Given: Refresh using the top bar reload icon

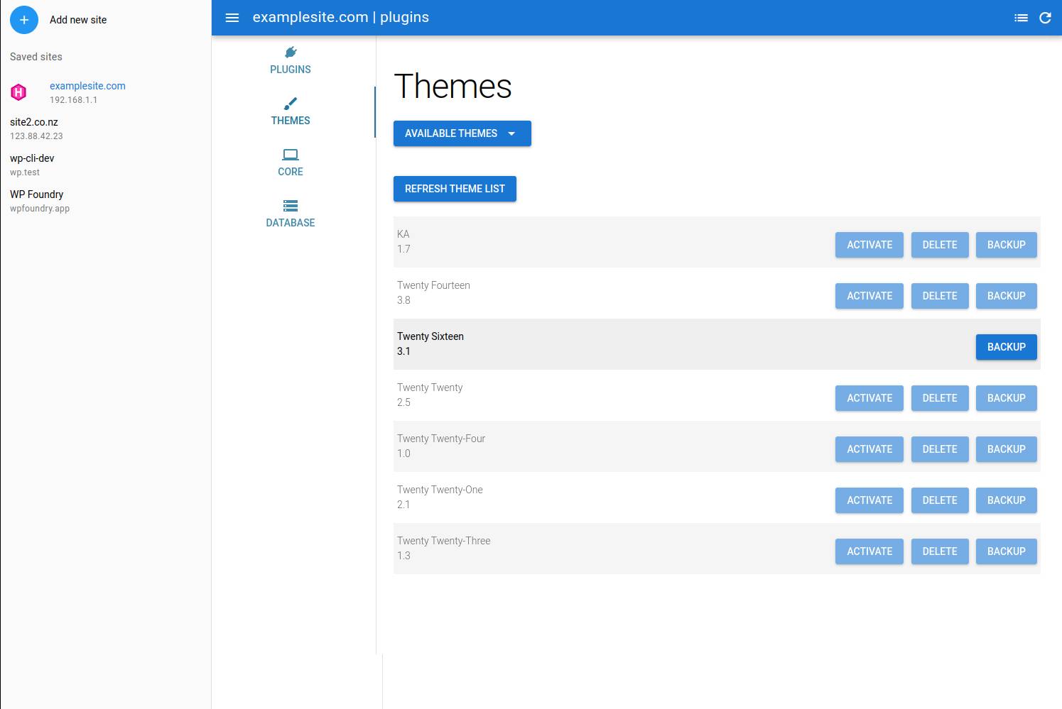Looking at the screenshot, I should [x=1045, y=17].
